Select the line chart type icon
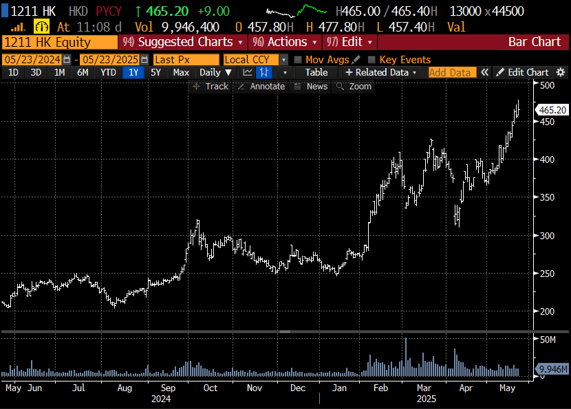The width and height of the screenshot is (571, 409). point(248,72)
